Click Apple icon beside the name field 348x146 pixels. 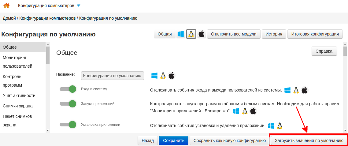pyautogui.click(x=172, y=76)
